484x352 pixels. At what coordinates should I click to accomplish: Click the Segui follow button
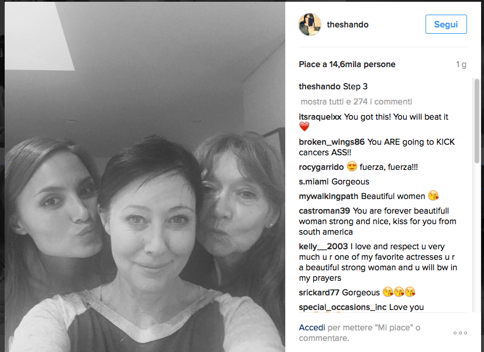click(x=446, y=25)
